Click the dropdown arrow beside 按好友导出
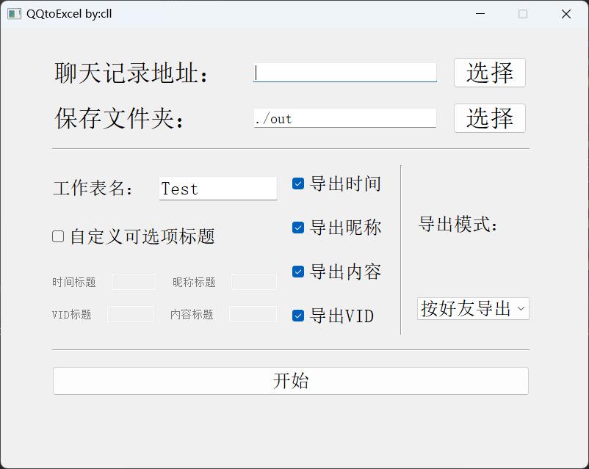589x469 pixels. pyautogui.click(x=521, y=308)
